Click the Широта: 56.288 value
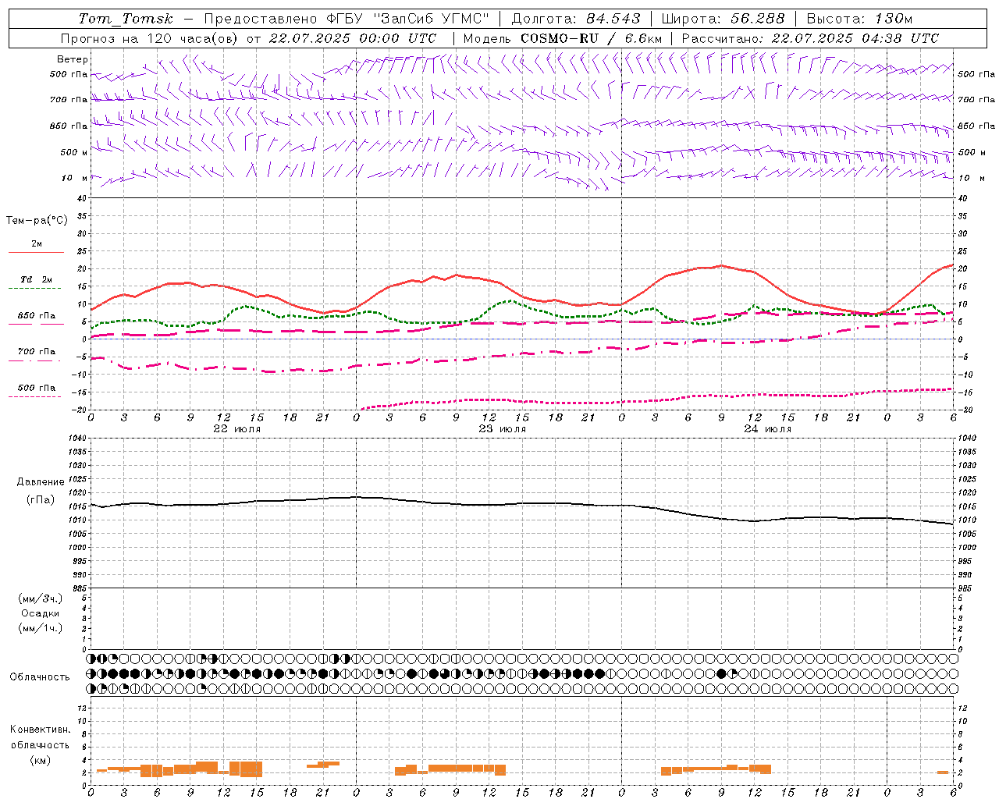 pyautogui.click(x=723, y=19)
